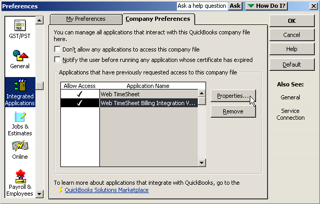This screenshot has width=320, height=204.
Task: Click the sidebar scrollbar thumb
Action: [40, 86]
